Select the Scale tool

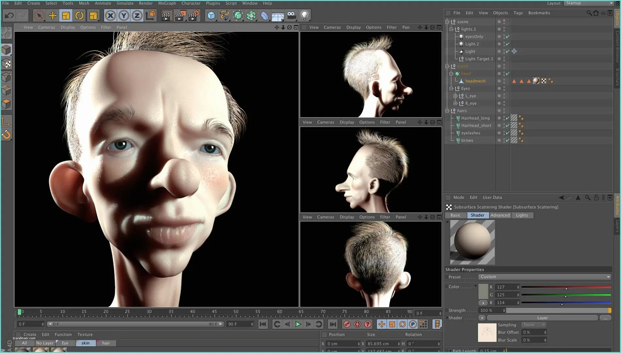tap(66, 15)
